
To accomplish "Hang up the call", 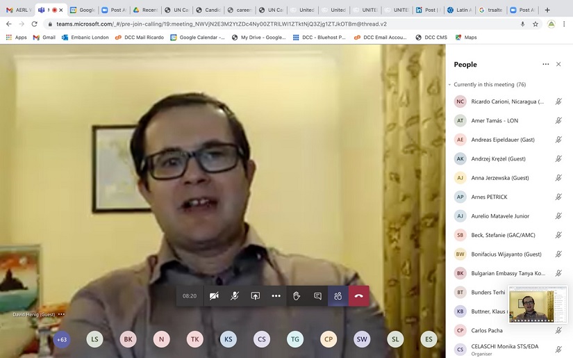I will coord(359,296).
